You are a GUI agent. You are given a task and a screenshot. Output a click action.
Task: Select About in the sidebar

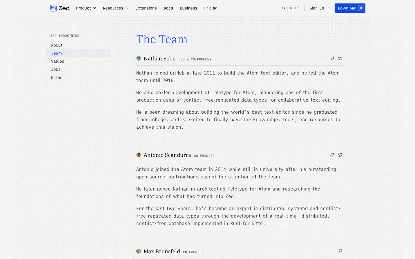tap(78, 45)
